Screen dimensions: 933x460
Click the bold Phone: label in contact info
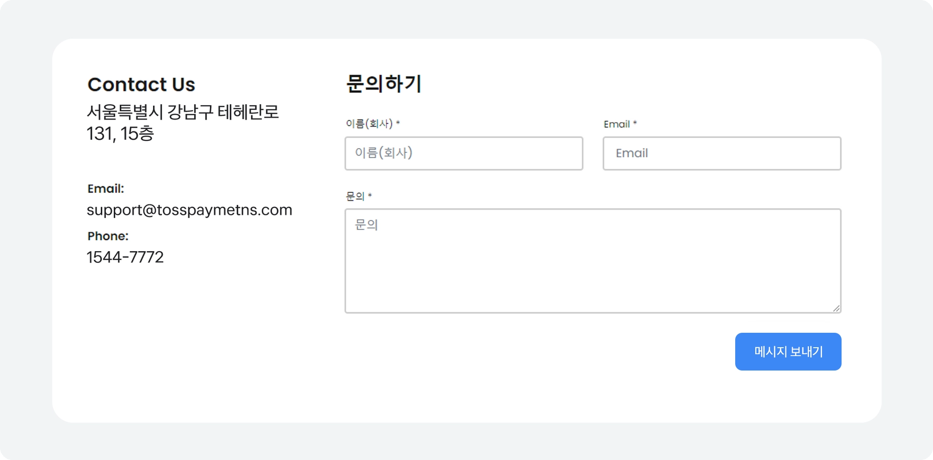pyautogui.click(x=108, y=236)
